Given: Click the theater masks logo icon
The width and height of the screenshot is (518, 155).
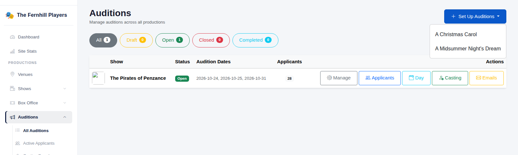Looking at the screenshot, I should point(10,15).
